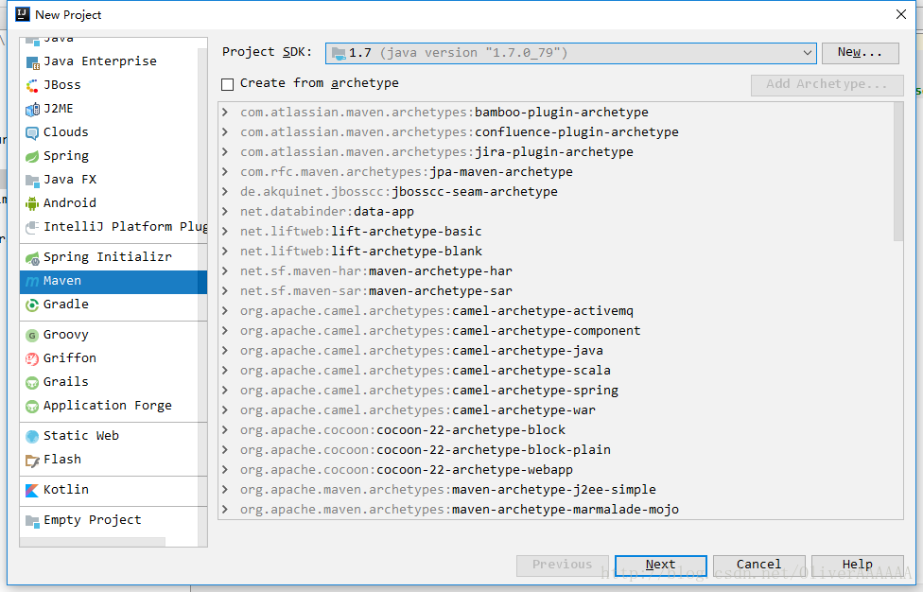
Task: Expand net.databinder data-app entry
Action: [x=225, y=211]
